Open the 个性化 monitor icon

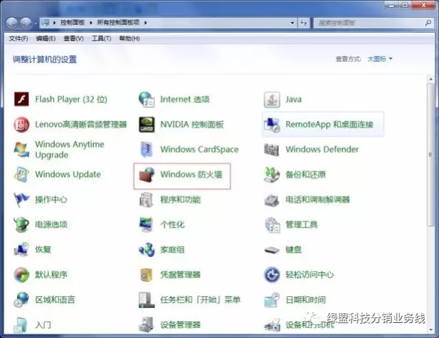click(147, 224)
